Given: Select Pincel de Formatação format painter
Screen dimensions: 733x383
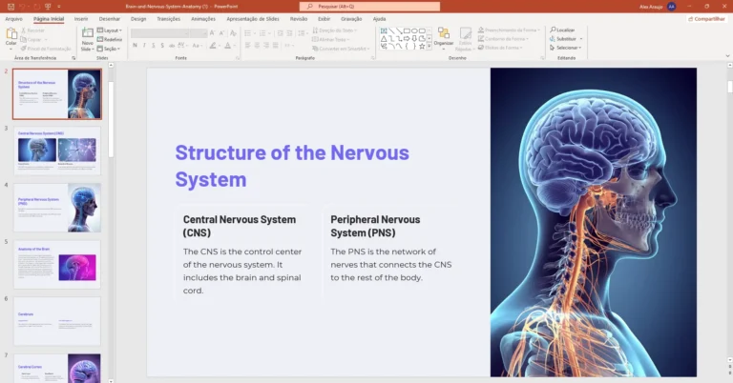Looking at the screenshot, I should point(46,49).
